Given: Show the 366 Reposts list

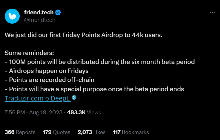Looking at the screenshot, I should click(x=20, y=132).
